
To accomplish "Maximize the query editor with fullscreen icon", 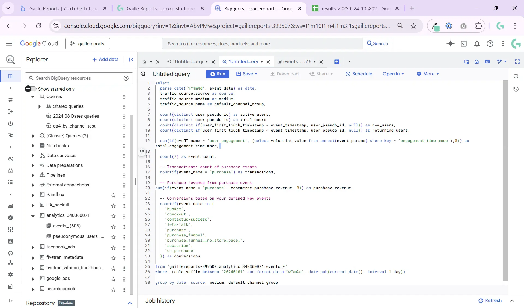I will click(518, 62).
